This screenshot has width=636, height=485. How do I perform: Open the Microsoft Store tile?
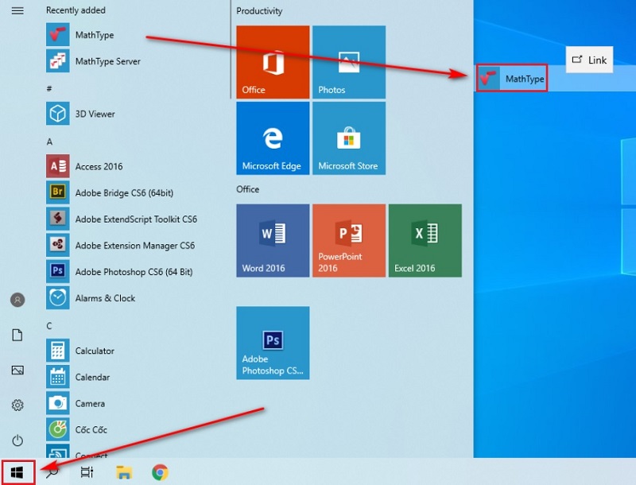click(348, 138)
